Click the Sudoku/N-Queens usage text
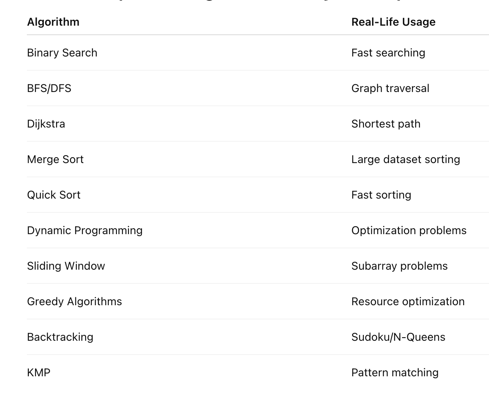Image resolution: width=489 pixels, height=398 pixels. click(x=398, y=337)
